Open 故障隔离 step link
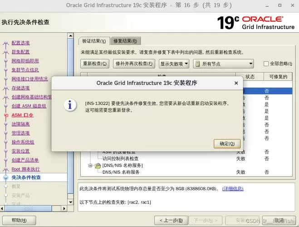 click(x=20, y=124)
